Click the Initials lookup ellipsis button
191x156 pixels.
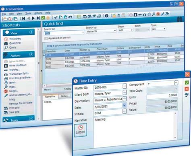click(x=125, y=111)
